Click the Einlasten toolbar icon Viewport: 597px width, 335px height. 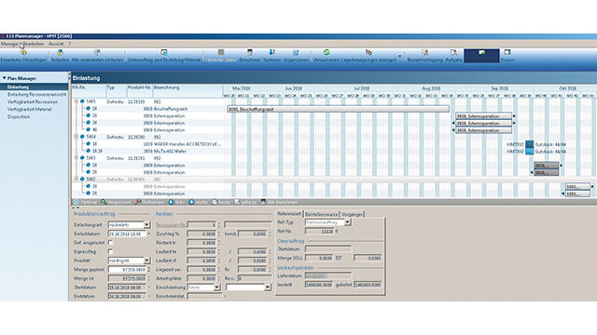click(60, 53)
